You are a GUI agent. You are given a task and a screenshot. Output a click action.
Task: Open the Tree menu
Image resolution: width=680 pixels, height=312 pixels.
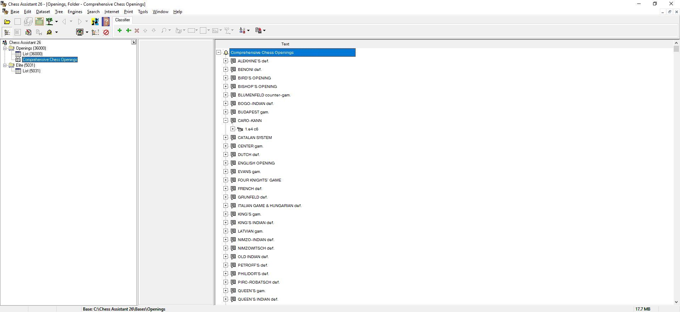coord(59,12)
